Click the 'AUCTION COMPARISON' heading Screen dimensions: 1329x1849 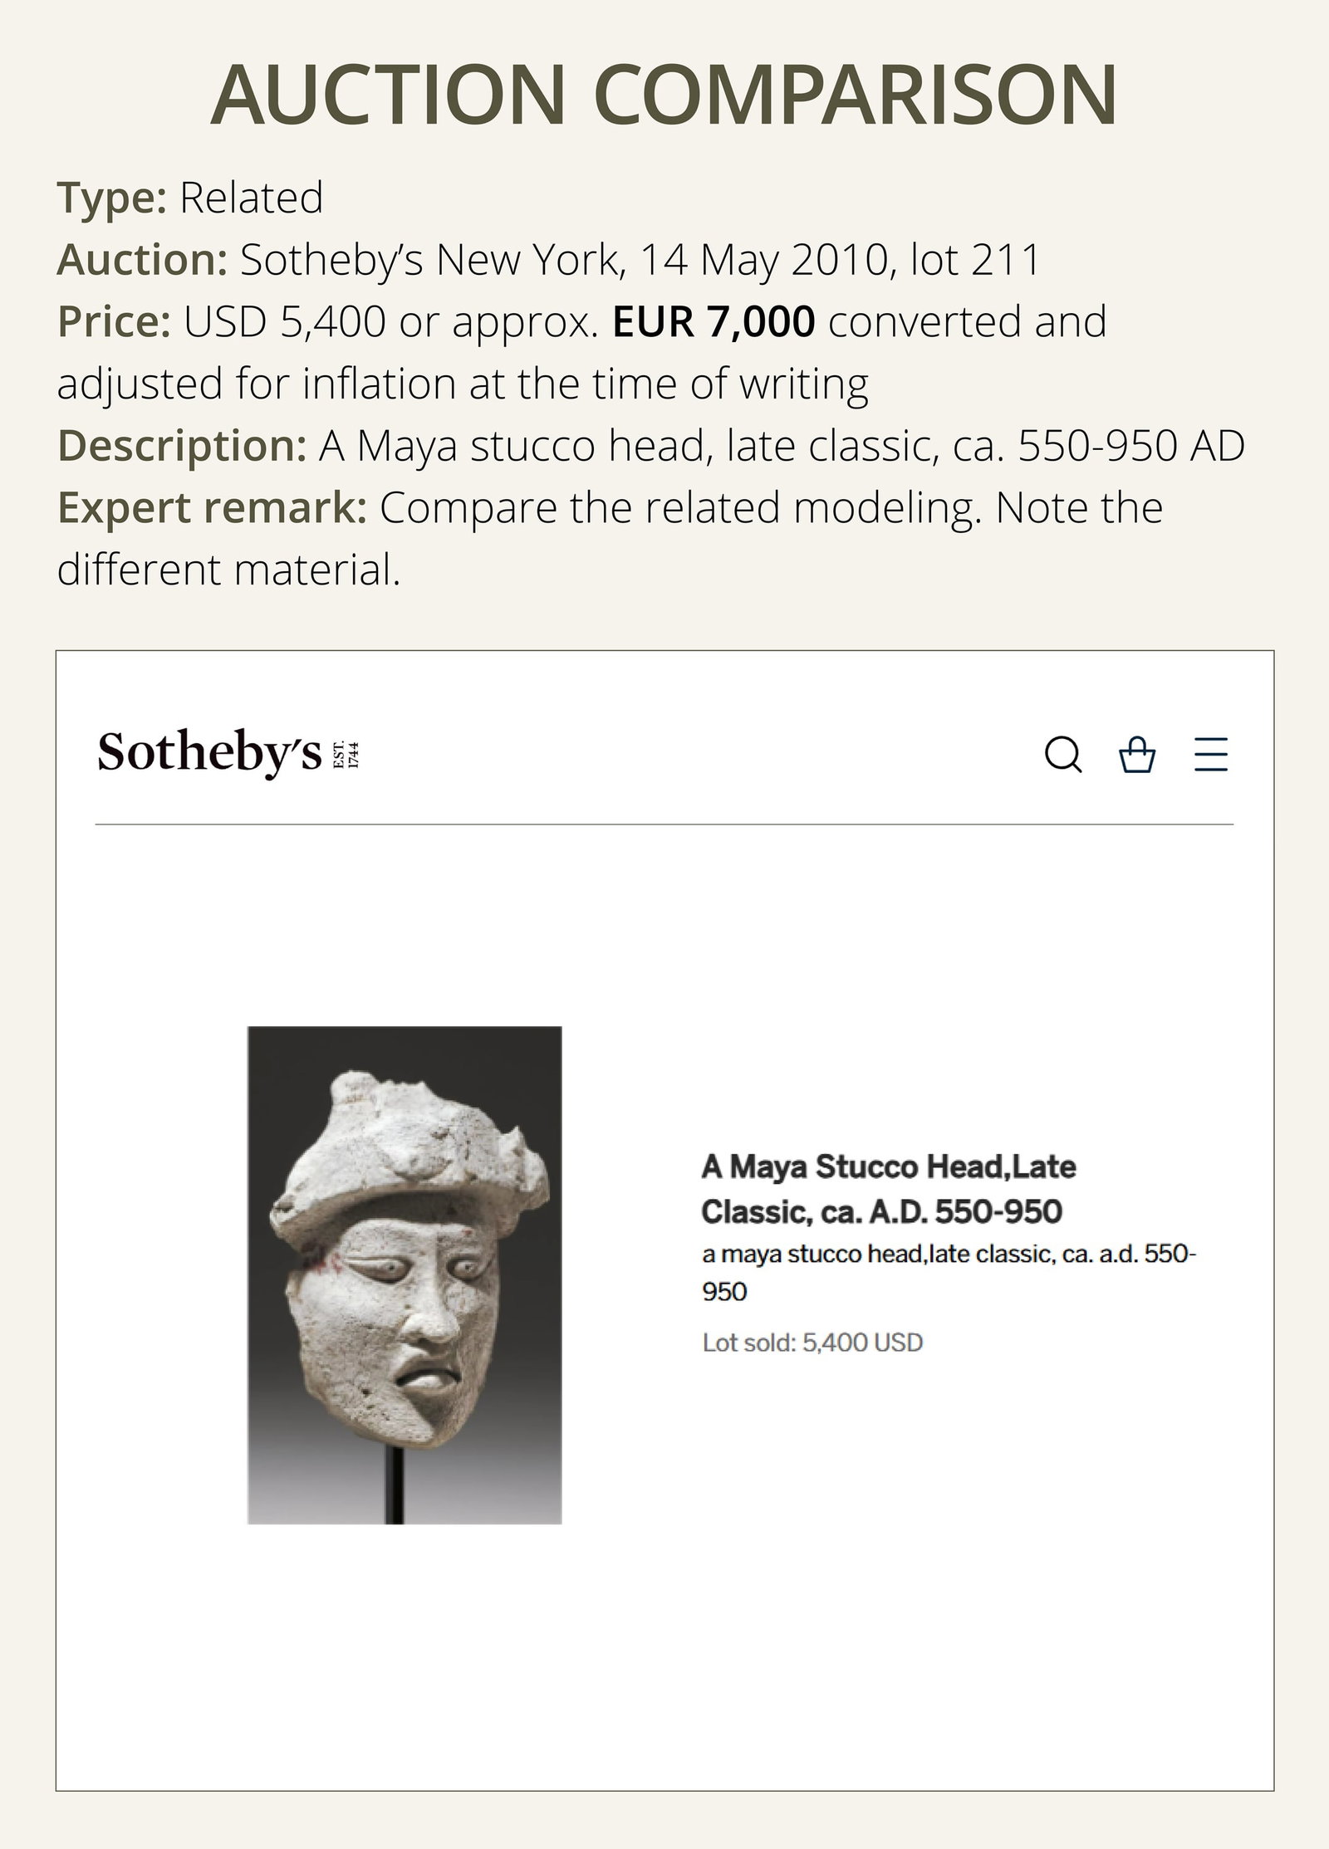[664, 94]
